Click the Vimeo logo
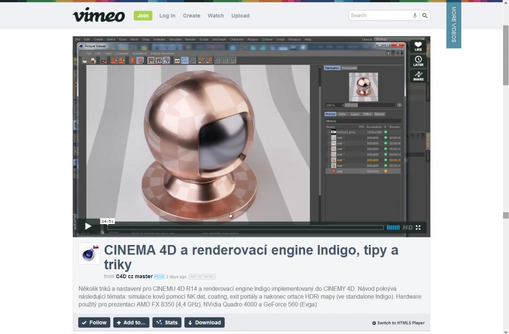 click(x=99, y=15)
